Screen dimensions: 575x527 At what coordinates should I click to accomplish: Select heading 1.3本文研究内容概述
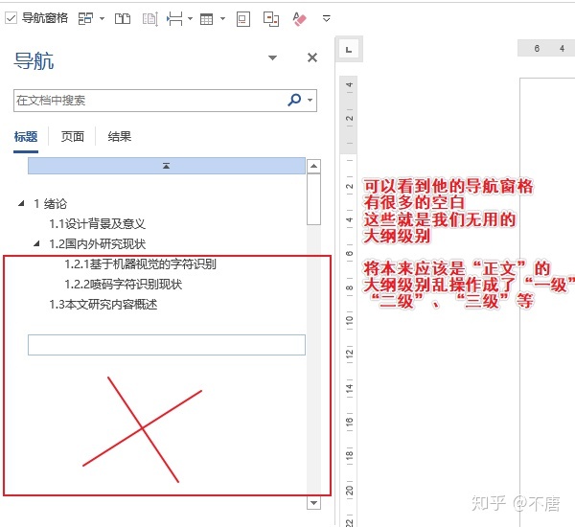point(103,305)
